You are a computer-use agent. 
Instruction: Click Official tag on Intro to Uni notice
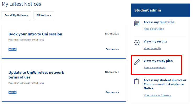tap(13, 49)
